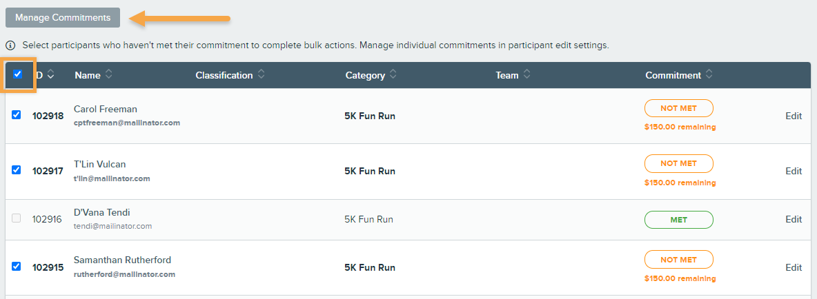The height and width of the screenshot is (299, 817).
Task: Sort by ID column arrows
Action: [x=50, y=75]
